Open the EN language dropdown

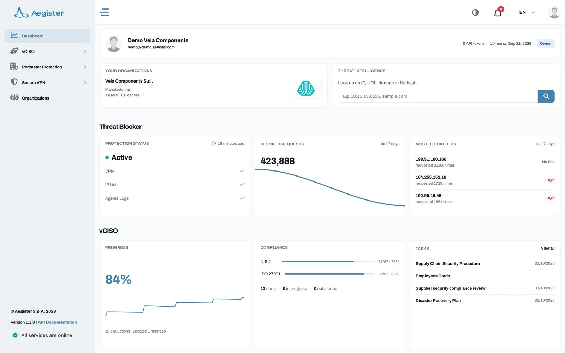click(x=527, y=12)
